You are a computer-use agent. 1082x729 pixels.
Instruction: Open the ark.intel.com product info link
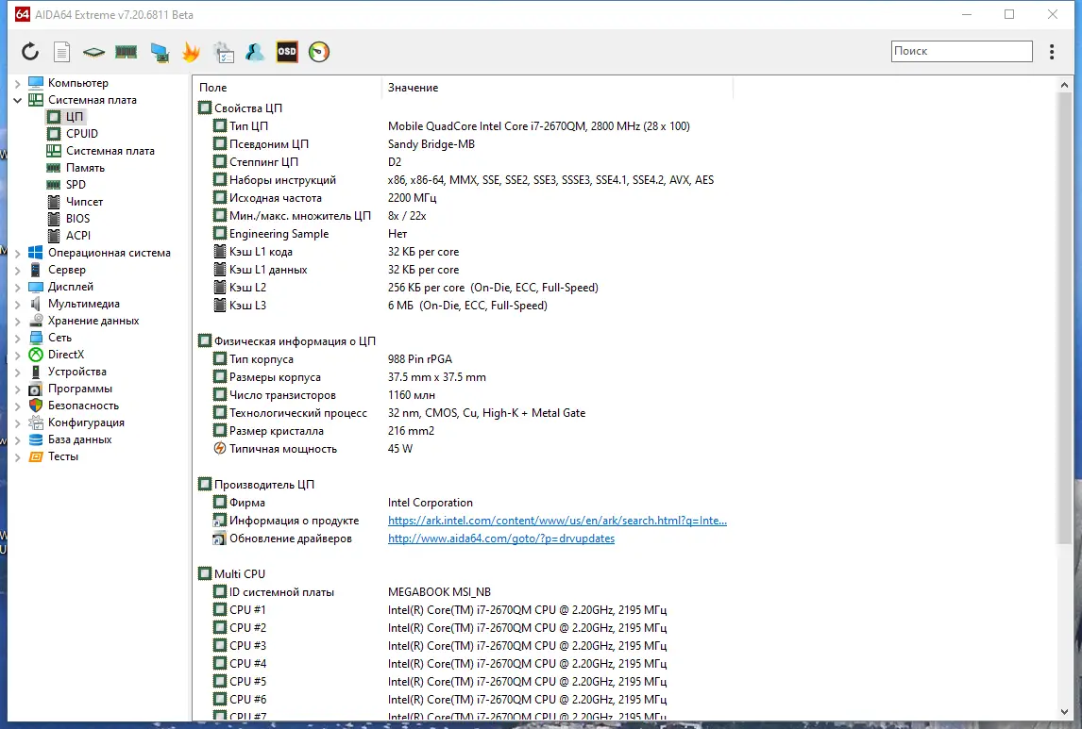pos(557,521)
